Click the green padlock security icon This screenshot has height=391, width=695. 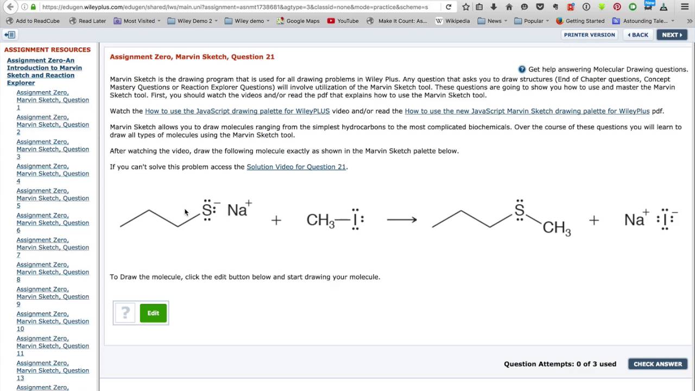pyautogui.click(x=34, y=7)
